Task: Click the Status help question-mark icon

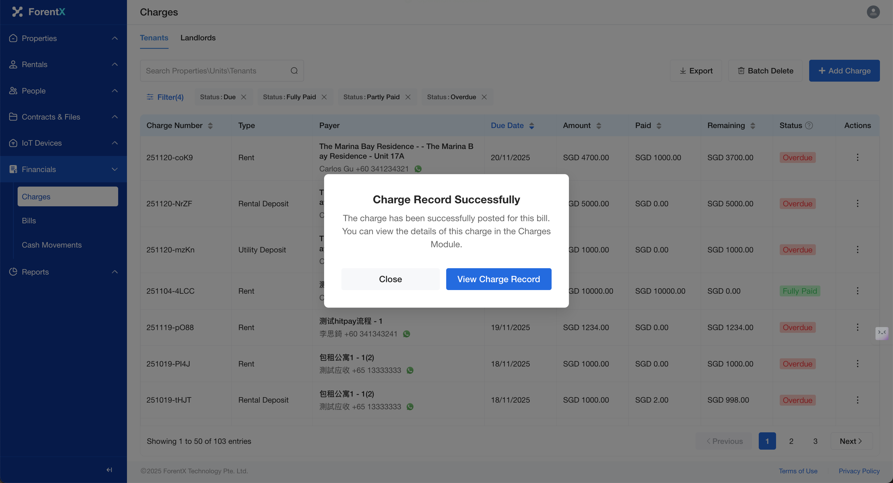Action: tap(809, 125)
